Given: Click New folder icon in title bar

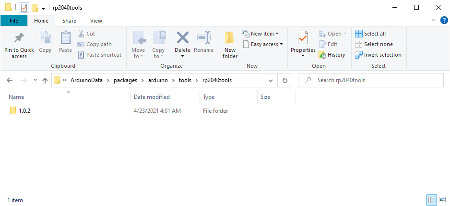Looking at the screenshot, I should pyautogui.click(x=35, y=8).
